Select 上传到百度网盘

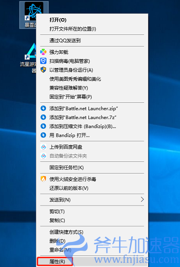point(92,147)
